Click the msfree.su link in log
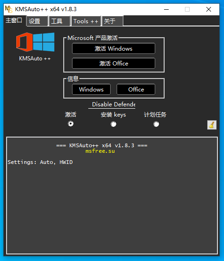Image resolution: width=224 pixels, height=261 pixels. click(100, 151)
